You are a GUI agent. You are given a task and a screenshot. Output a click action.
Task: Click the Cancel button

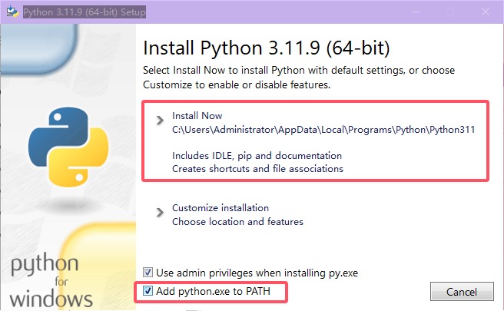point(462,291)
